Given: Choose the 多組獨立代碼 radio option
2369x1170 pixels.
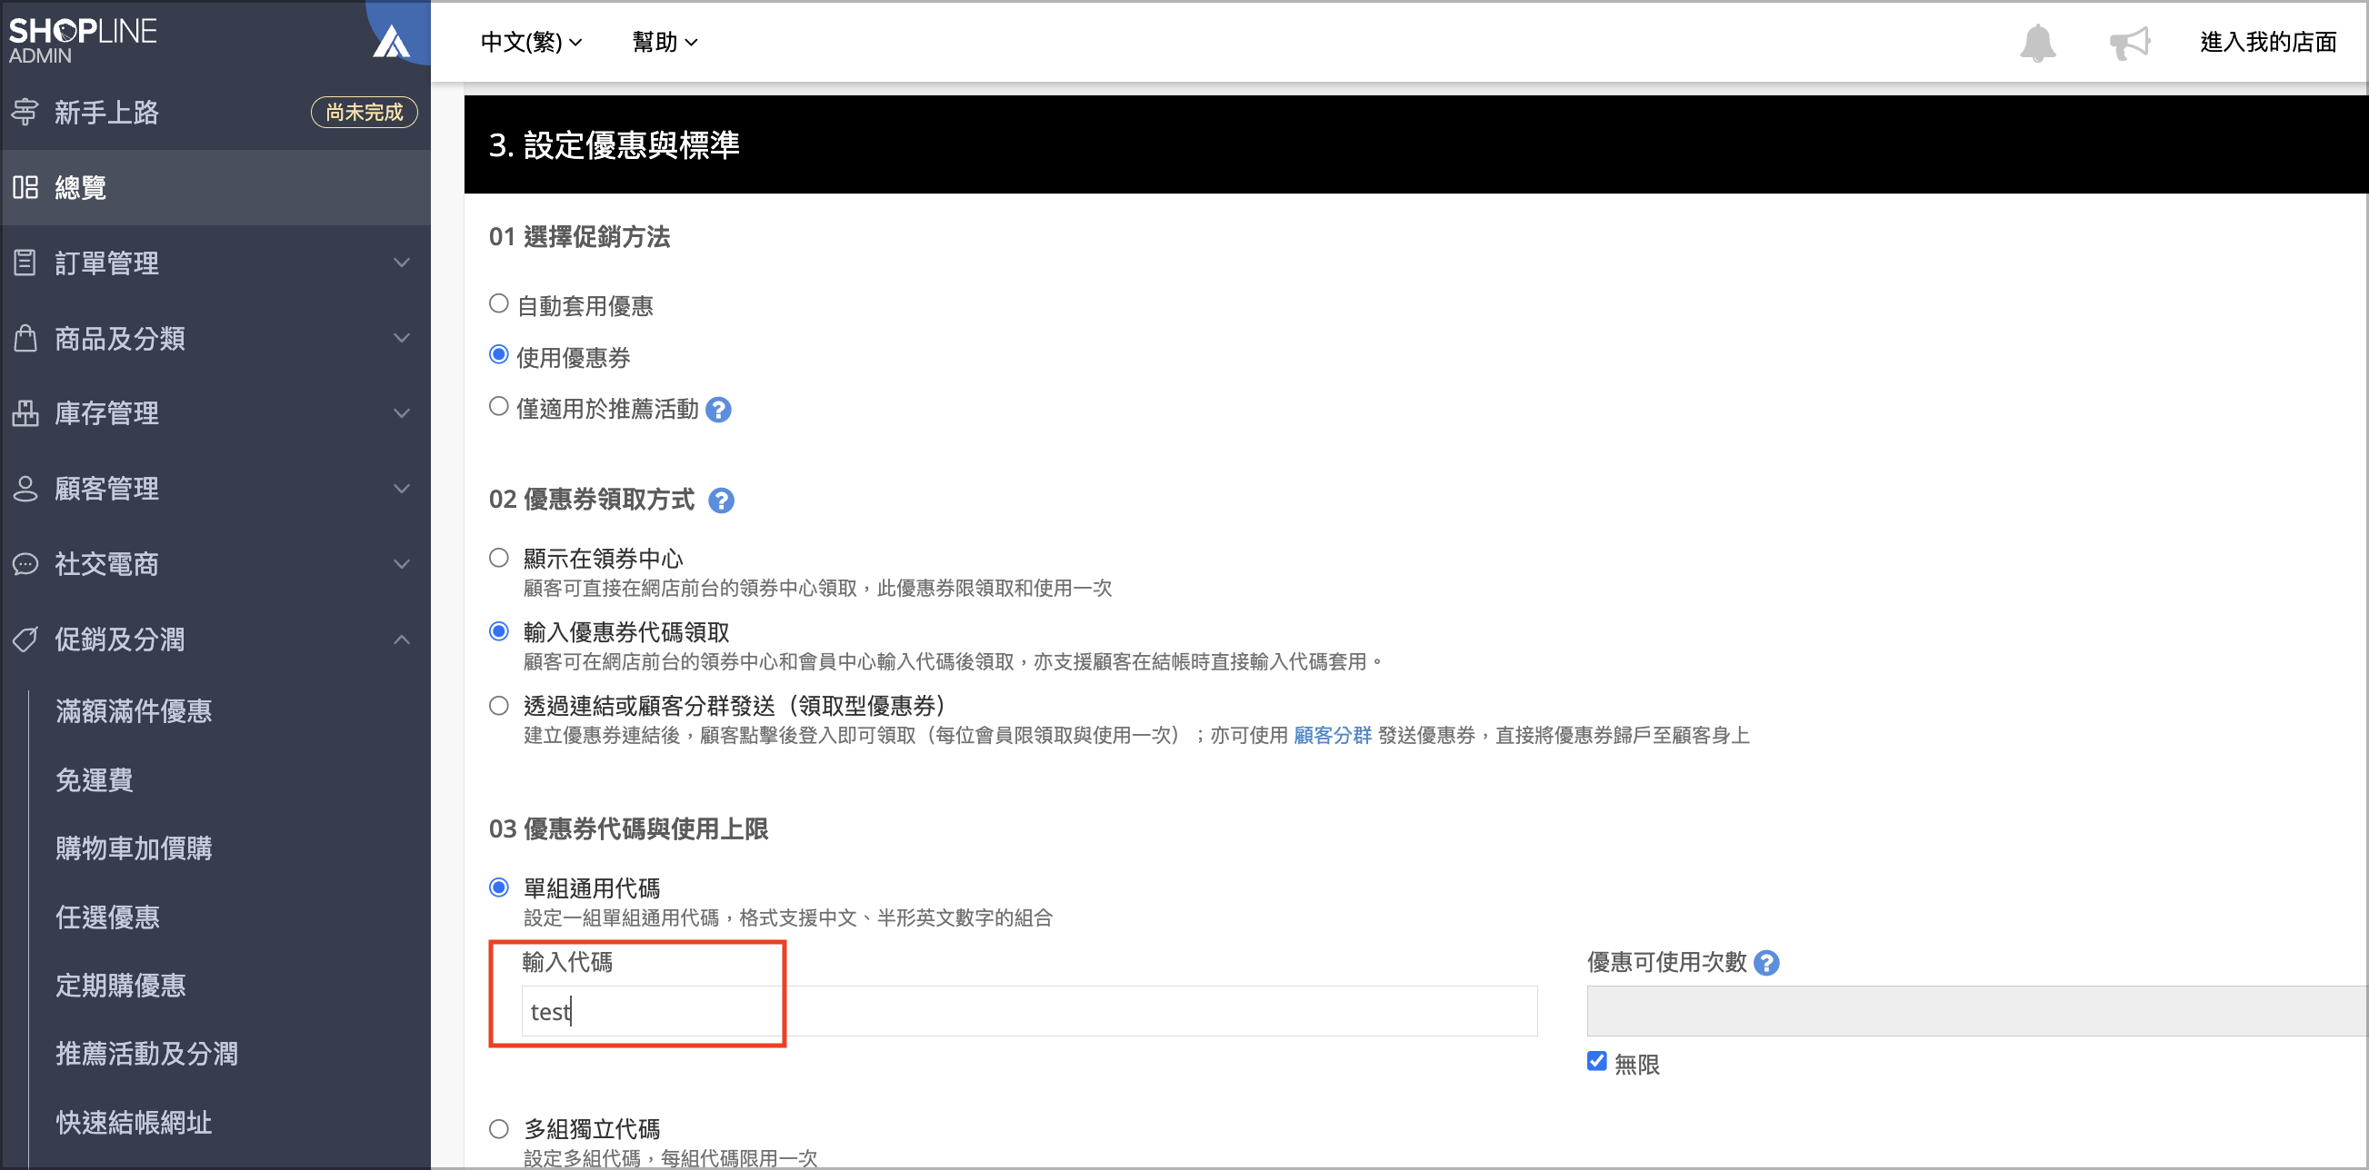Looking at the screenshot, I should pyautogui.click(x=498, y=1127).
